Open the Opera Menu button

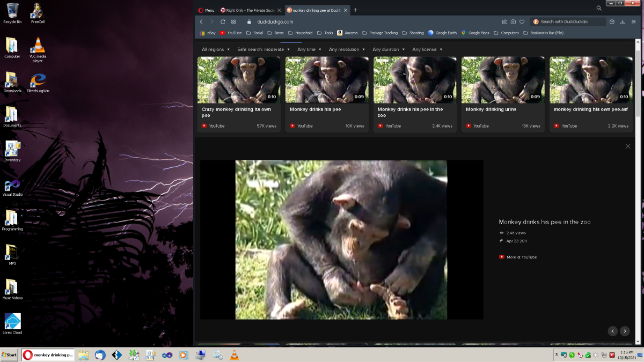[206, 10]
